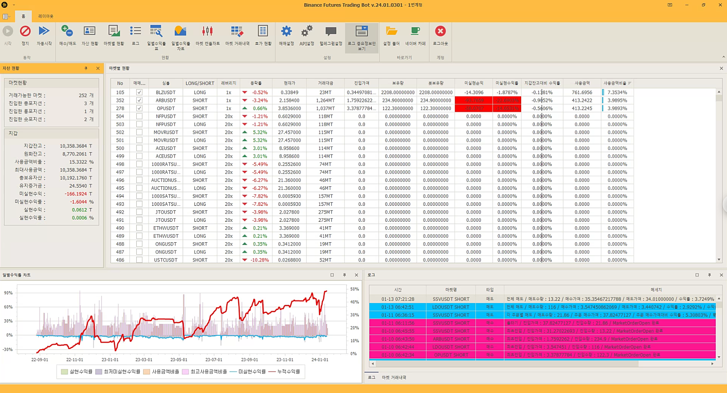727x393 pixels.
Task: Sort by the 미실현손익 column header
Action: coord(474,83)
